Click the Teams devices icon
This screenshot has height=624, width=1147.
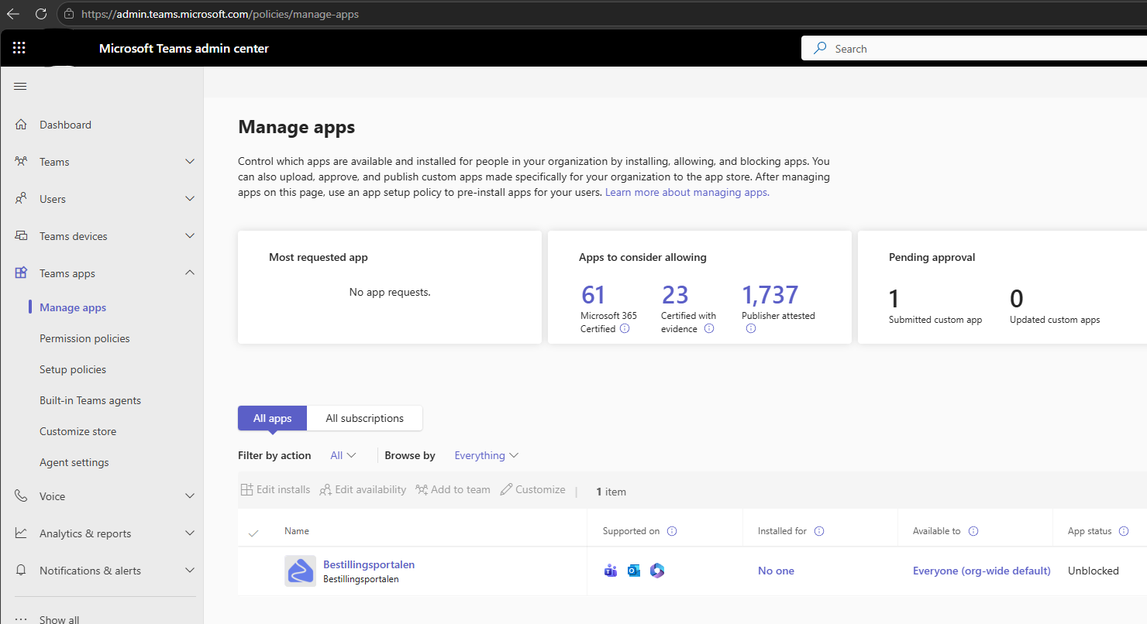point(21,236)
